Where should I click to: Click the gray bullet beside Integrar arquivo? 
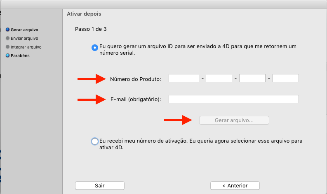click(x=7, y=47)
